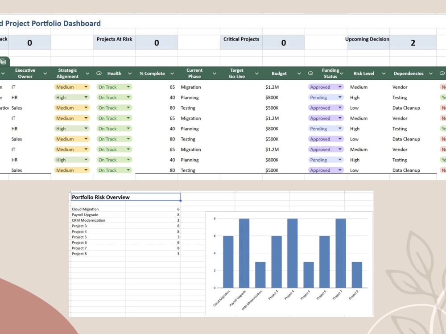Open the first row's Approved funding dropdown
The height and width of the screenshot is (334, 446).
tap(340, 87)
